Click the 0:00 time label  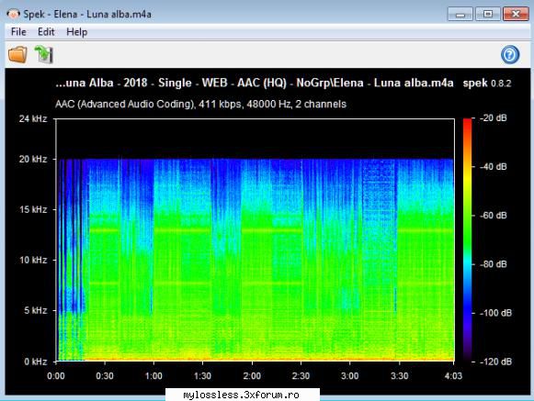56,376
